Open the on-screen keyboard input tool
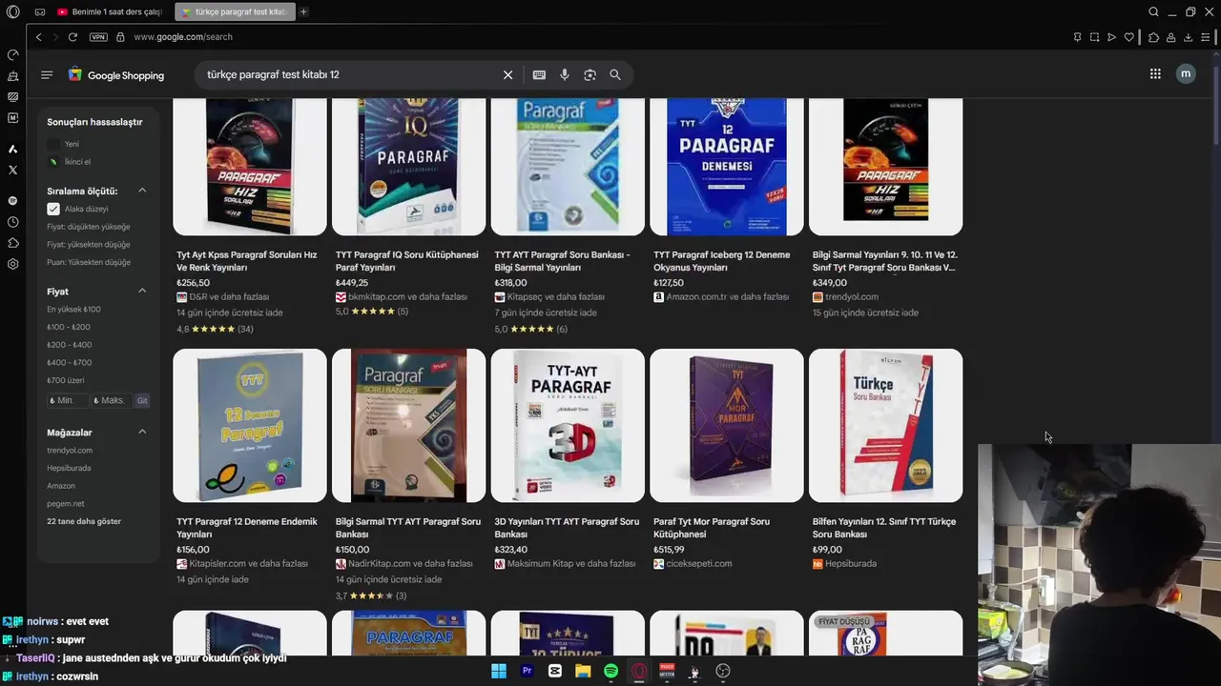 [539, 74]
